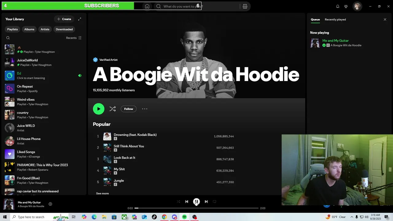
Task: Pause the current song
Action: pyautogui.click(x=196, y=201)
